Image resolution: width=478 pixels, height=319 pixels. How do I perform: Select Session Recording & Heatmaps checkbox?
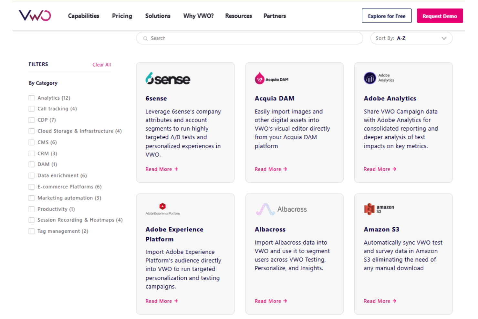point(31,220)
